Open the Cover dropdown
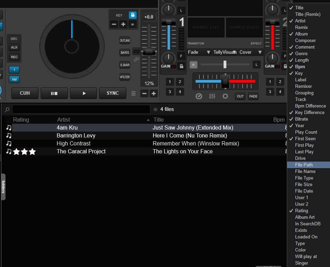 [x=251, y=52]
